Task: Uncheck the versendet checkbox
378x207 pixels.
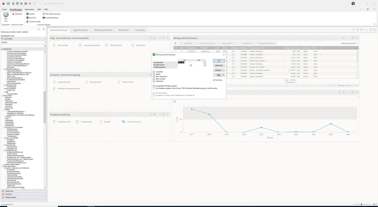Action: pyautogui.click(x=154, y=72)
